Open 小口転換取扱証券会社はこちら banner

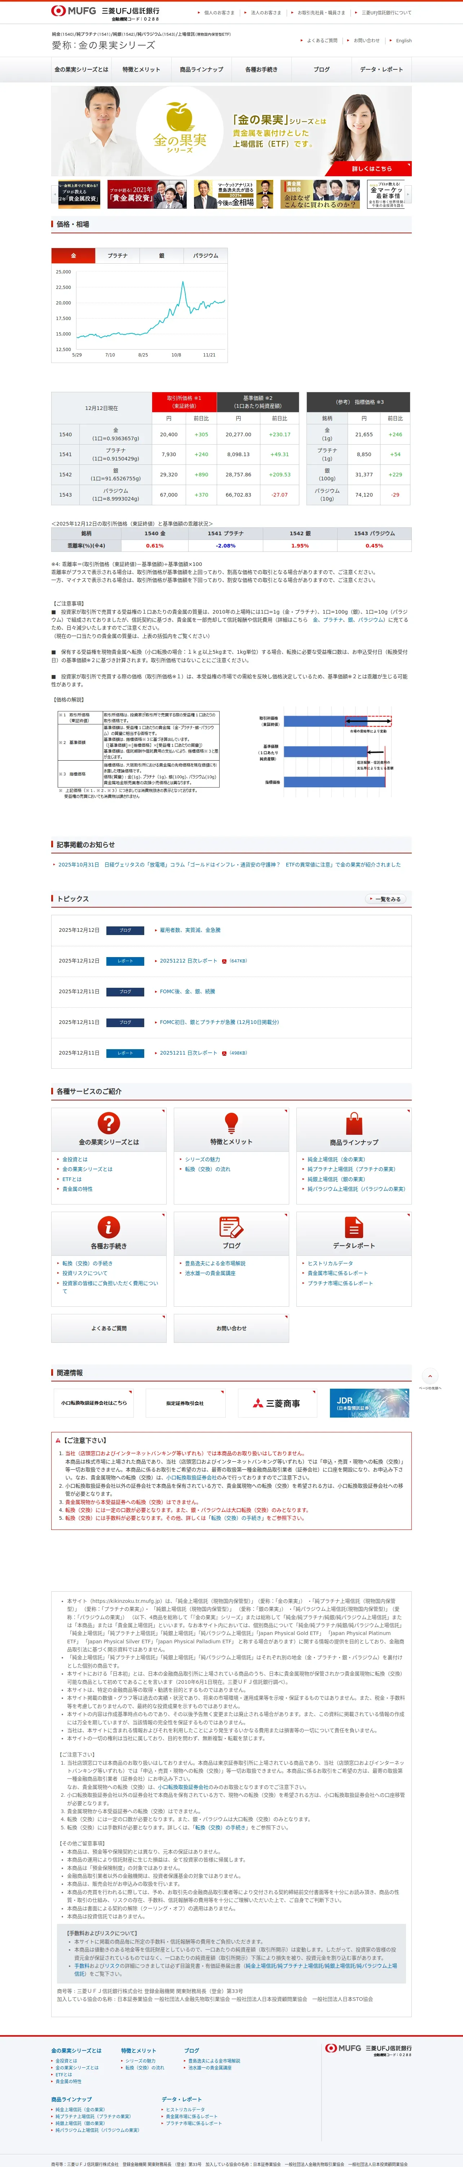pyautogui.click(x=94, y=1403)
